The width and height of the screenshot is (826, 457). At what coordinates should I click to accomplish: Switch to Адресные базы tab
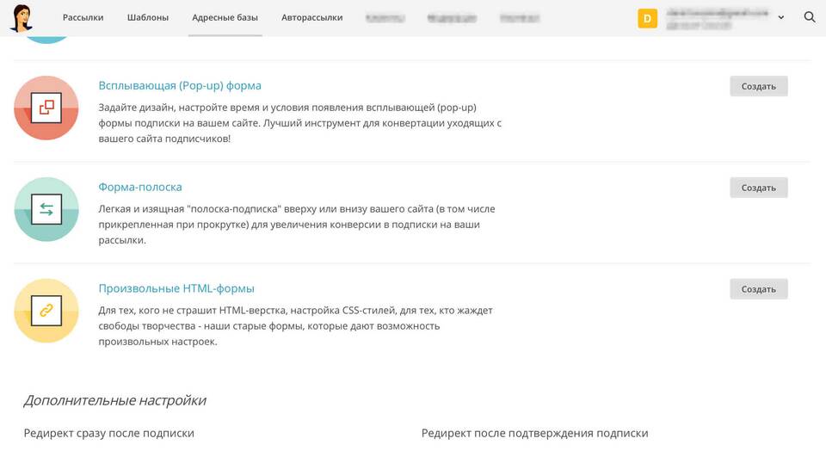coord(225,18)
